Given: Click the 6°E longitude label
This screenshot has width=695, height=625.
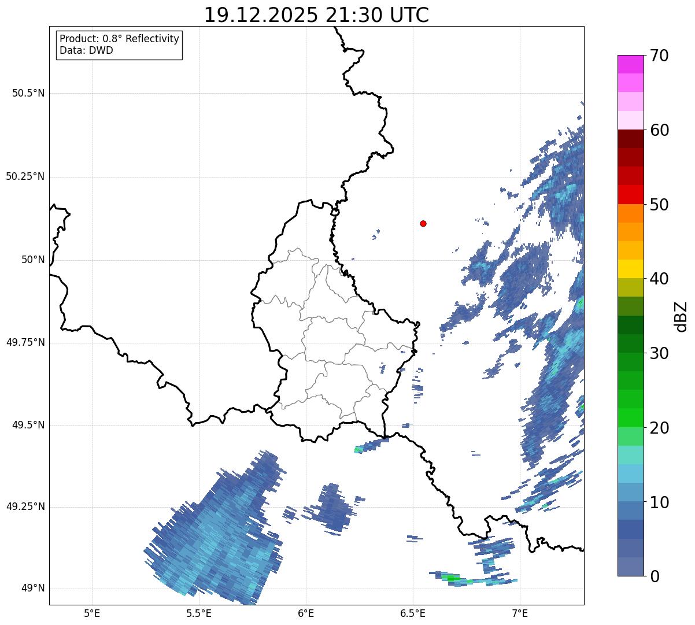Looking at the screenshot, I should 306,613.
